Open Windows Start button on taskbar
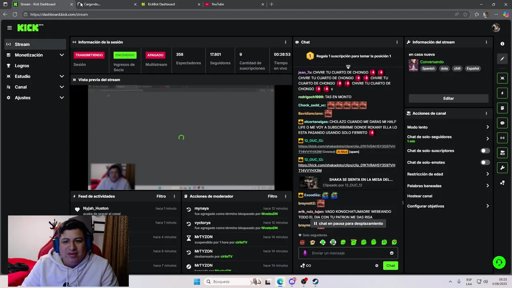The image size is (512, 288). point(197,282)
